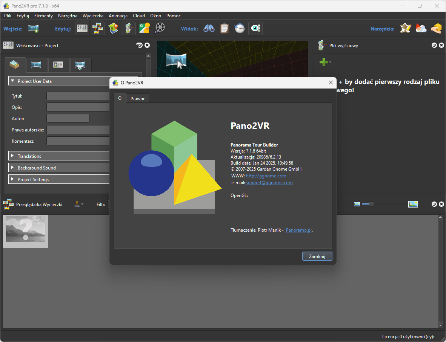This screenshot has height=342, width=446.
Task: Toggle the eye viewing parameters icon
Action: tap(255, 28)
